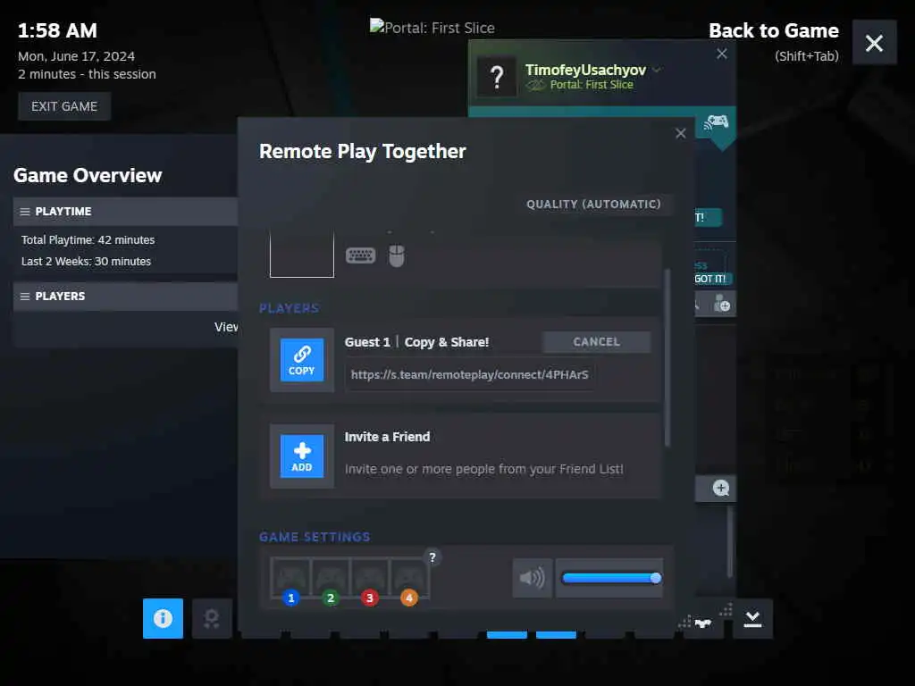
Task: Click the COPY link icon button
Action: click(x=302, y=360)
